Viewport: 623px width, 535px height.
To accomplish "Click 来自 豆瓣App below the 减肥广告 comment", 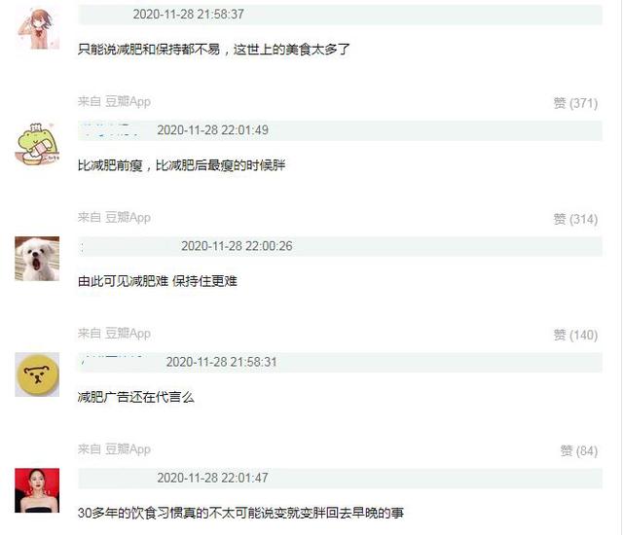I will coord(114,449).
